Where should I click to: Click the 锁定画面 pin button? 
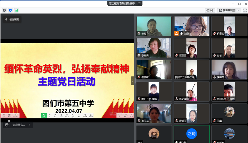(12, 19)
